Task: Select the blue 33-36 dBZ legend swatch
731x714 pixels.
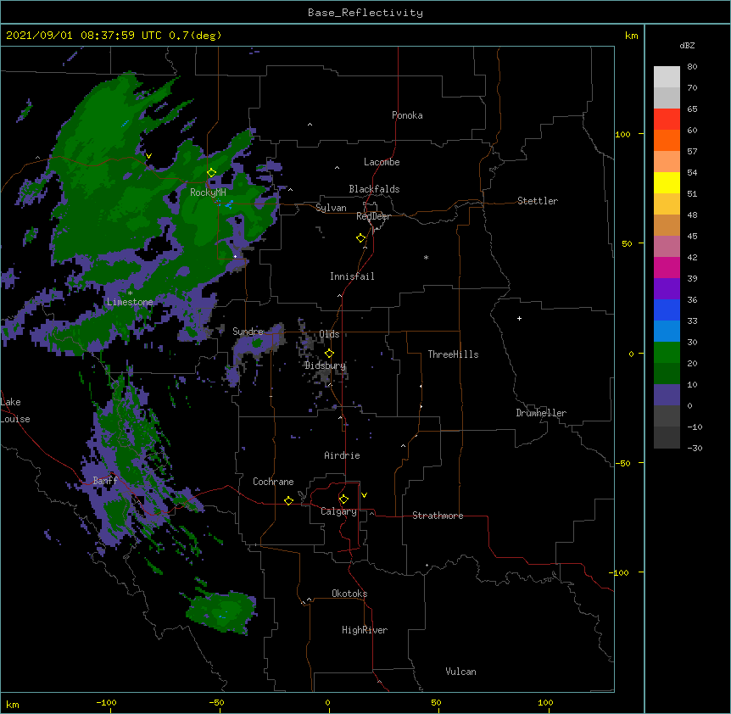Action: pyautogui.click(x=667, y=310)
